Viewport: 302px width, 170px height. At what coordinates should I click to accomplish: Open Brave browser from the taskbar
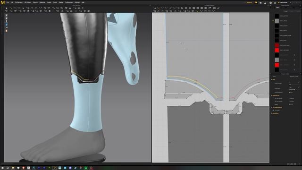tap(23, 168)
